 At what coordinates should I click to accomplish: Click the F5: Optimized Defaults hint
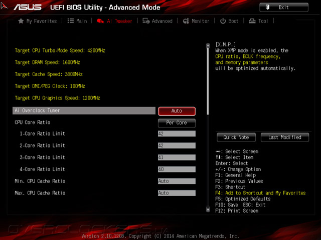pyautogui.click(x=243, y=199)
